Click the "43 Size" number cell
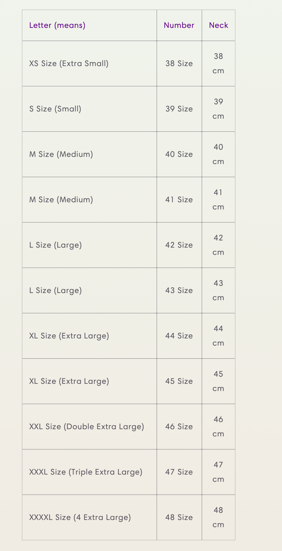 pos(179,290)
